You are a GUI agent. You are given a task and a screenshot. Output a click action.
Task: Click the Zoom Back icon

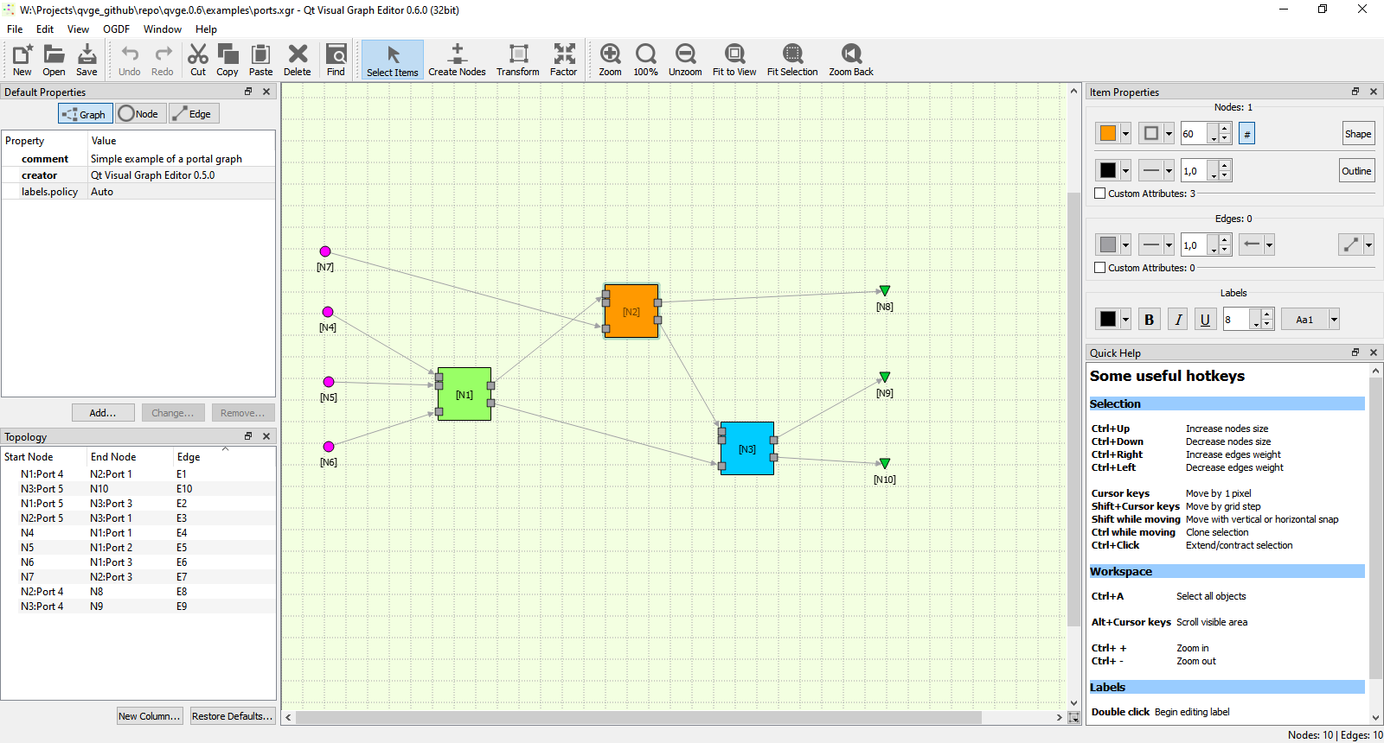click(850, 60)
